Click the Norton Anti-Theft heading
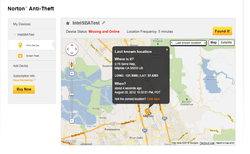The height and width of the screenshot is (154, 250). [31, 9]
